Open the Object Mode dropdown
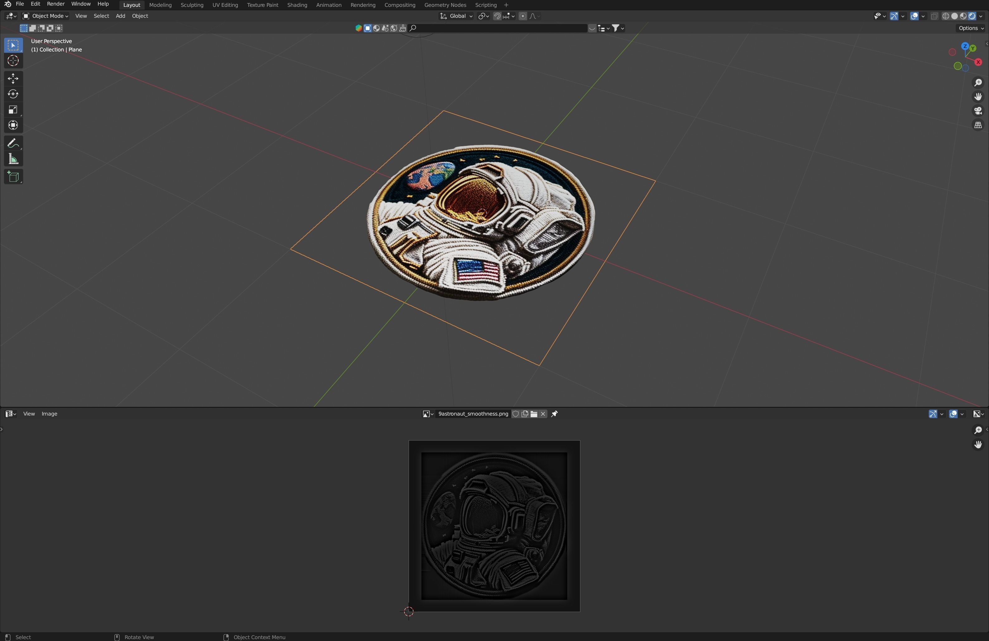This screenshot has width=989, height=641. (x=46, y=16)
